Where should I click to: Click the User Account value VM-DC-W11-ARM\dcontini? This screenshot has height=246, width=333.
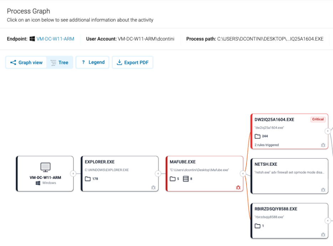pos(146,39)
